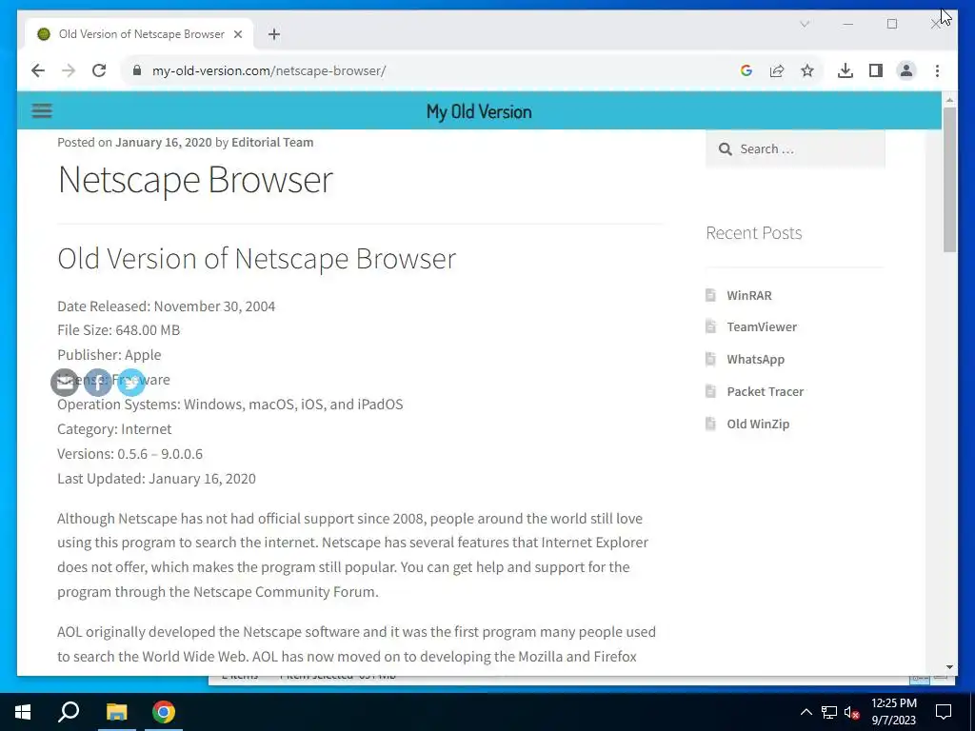Screen dimensions: 975x731
Task: Open Windows taskbar search
Action: point(69,712)
